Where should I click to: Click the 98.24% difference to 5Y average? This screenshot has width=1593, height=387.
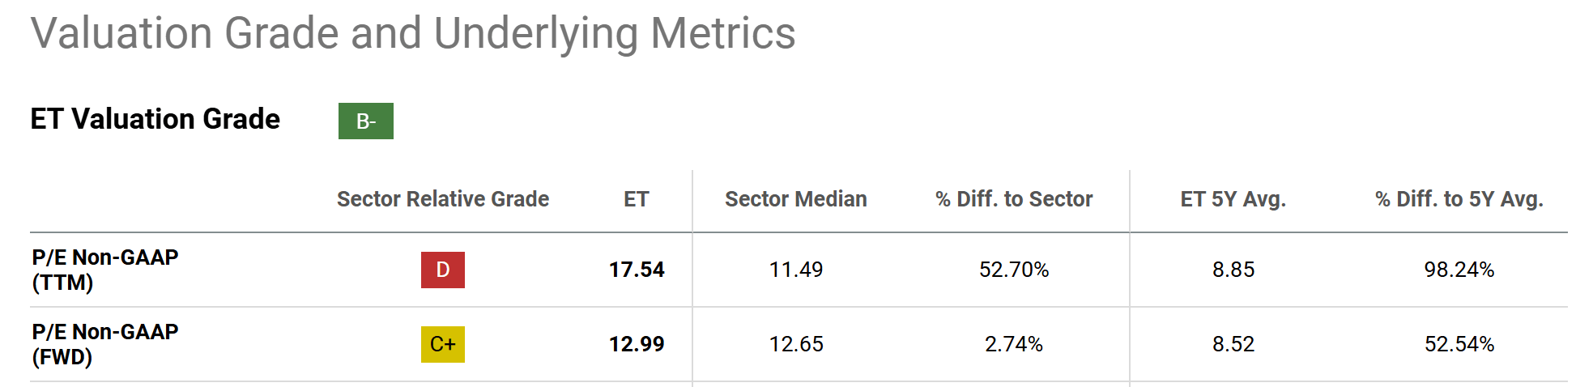coord(1459,270)
